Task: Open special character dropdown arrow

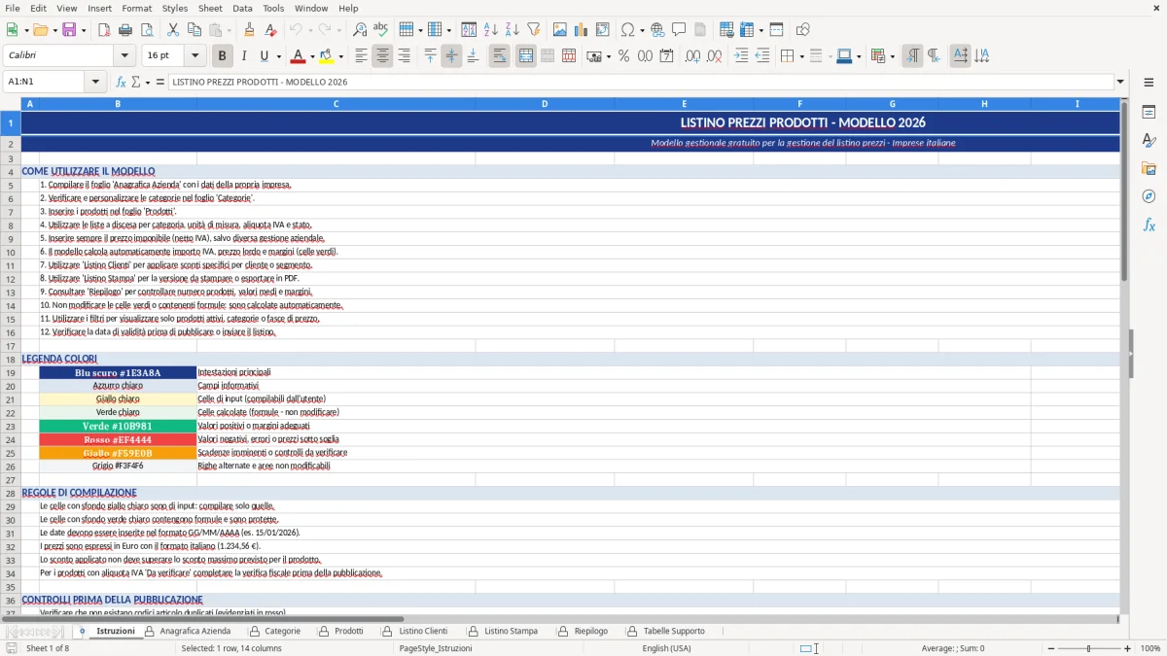Action: point(640,30)
